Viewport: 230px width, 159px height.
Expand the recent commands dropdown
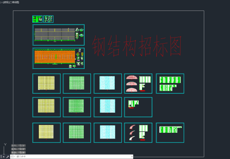(13, 157)
